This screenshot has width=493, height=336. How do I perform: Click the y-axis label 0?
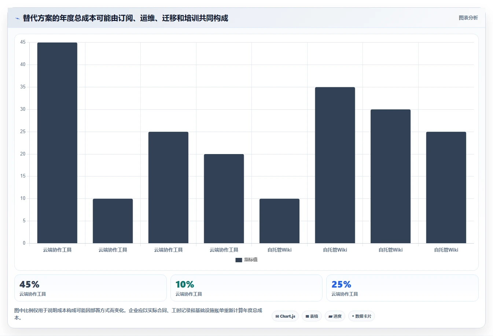pyautogui.click(x=24, y=243)
